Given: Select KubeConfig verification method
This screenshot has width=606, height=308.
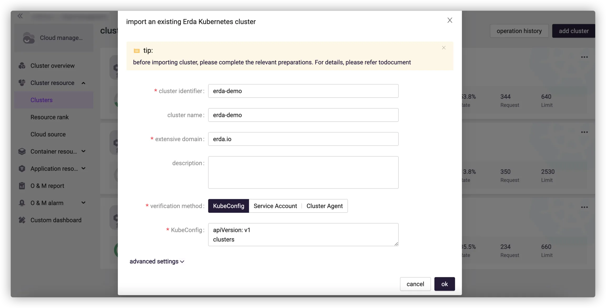Looking at the screenshot, I should coord(228,206).
